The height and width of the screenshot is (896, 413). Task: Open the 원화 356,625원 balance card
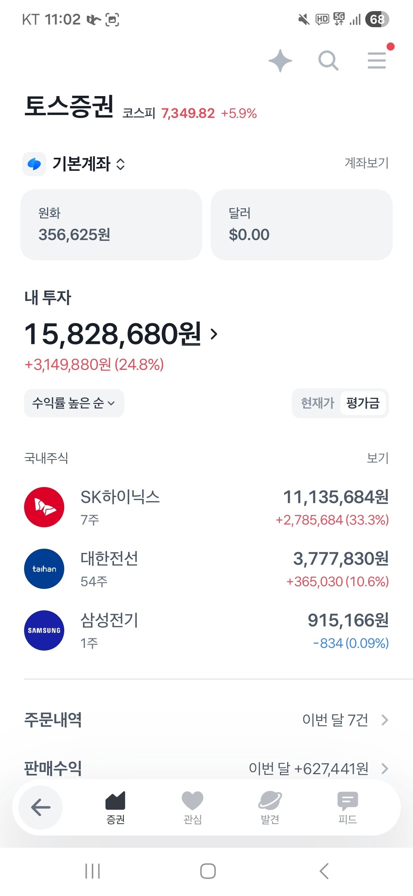[111, 225]
